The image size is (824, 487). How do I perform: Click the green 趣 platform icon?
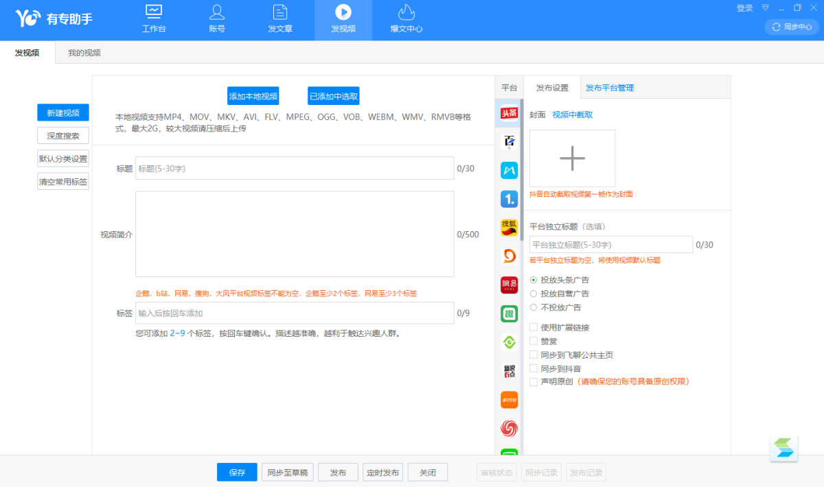click(509, 313)
